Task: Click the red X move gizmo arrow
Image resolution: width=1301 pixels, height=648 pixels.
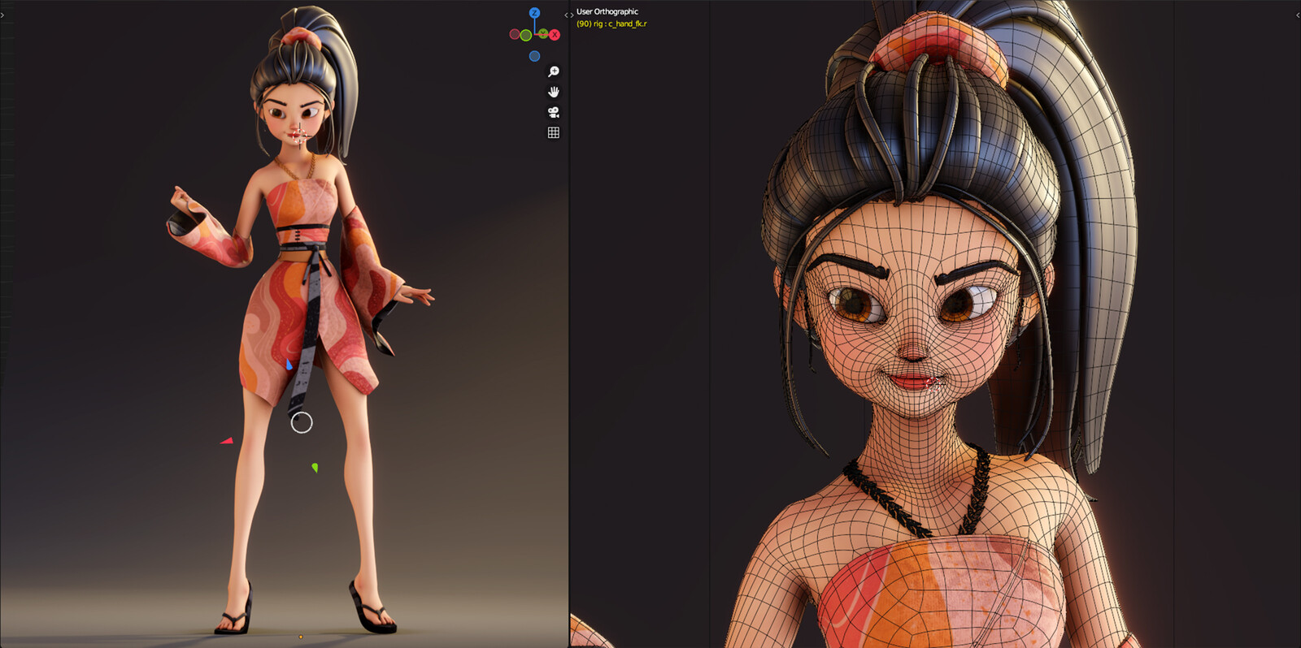Action: [227, 441]
